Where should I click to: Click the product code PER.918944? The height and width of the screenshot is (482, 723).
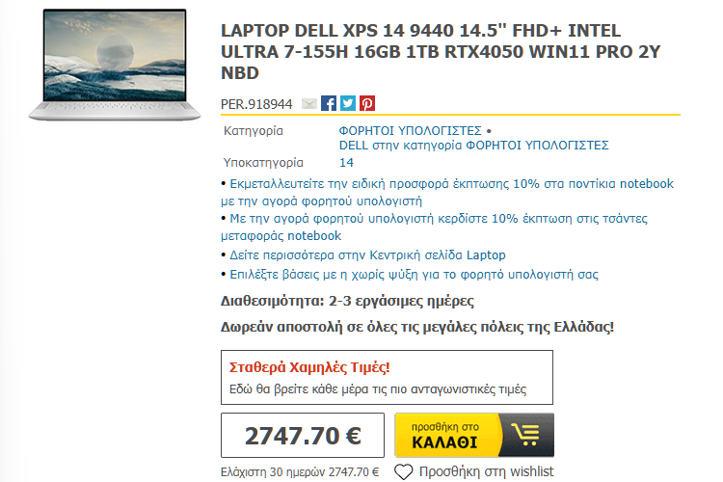pos(256,104)
